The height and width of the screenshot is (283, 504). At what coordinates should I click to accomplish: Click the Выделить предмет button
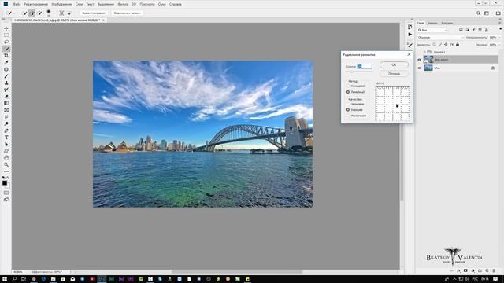point(94,13)
